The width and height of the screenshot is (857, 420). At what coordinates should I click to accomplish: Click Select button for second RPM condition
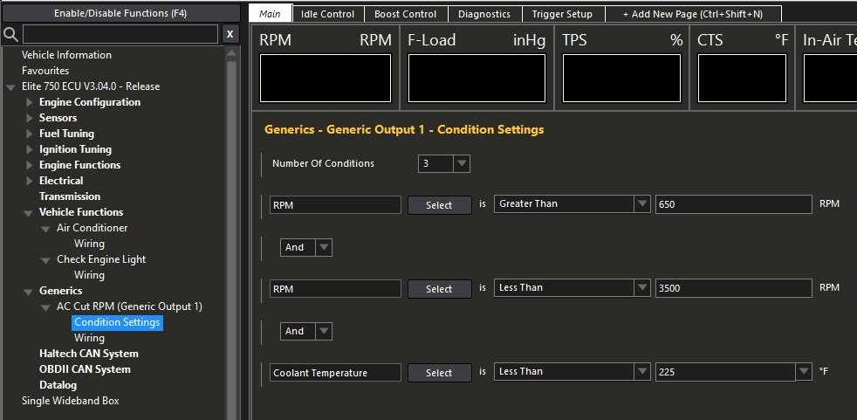pos(440,289)
